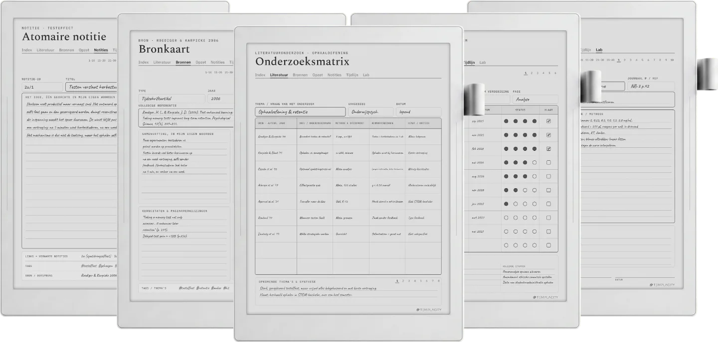Untick the Klaar checkbox for sep 2025
Viewport: 718px width, 342px height.
pyautogui.click(x=548, y=121)
